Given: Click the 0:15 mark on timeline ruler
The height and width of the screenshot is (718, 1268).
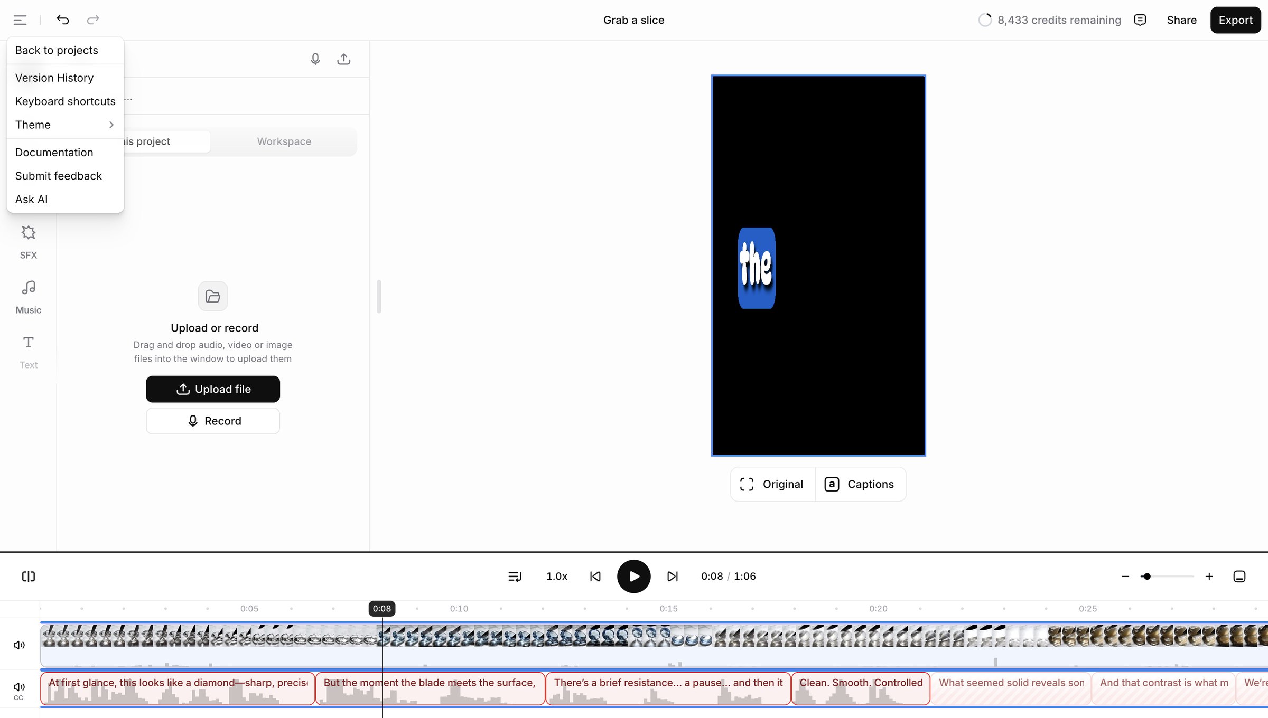Looking at the screenshot, I should pos(668,608).
